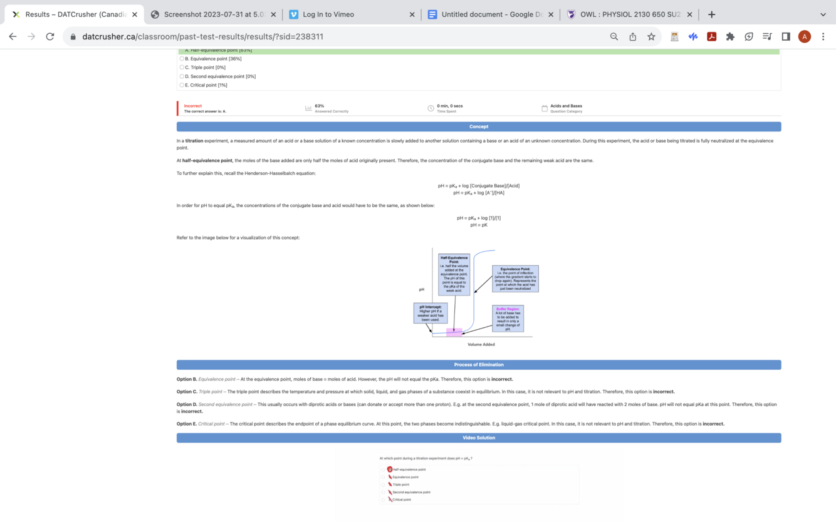This screenshot has width=836, height=522.
Task: Click the Process of Elimination header bar
Action: point(479,365)
